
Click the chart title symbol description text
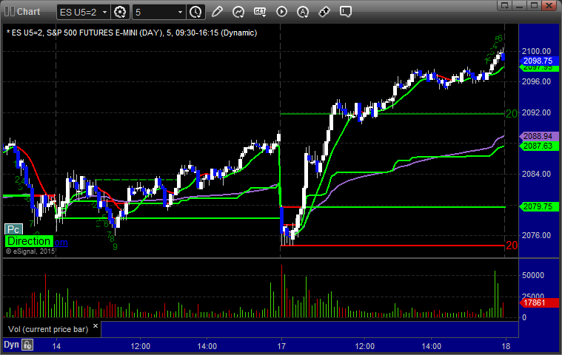(132, 33)
